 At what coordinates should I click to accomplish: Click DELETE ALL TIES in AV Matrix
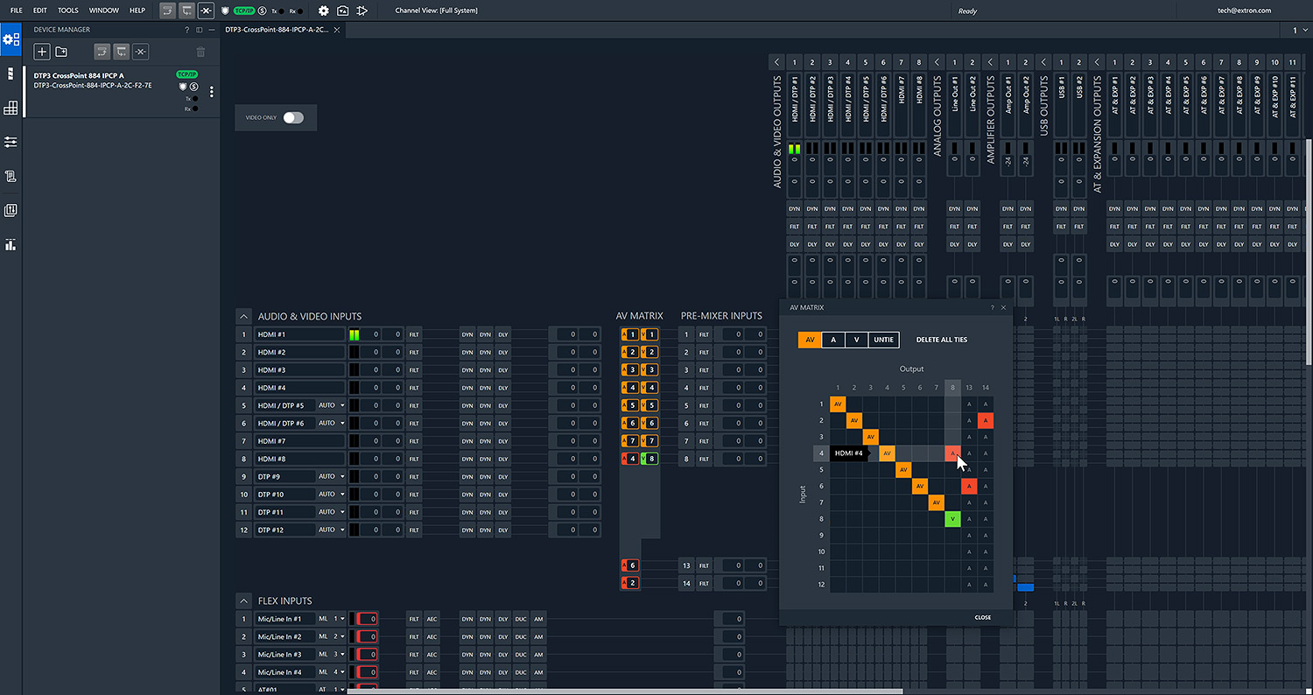(941, 340)
